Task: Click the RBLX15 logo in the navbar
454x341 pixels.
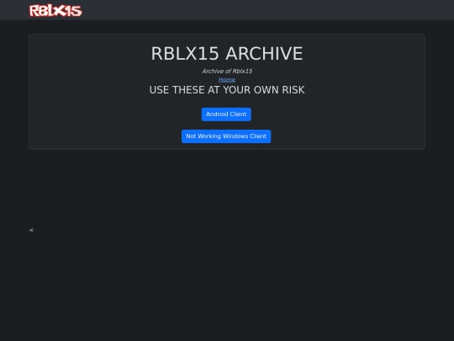Action: tap(55, 11)
